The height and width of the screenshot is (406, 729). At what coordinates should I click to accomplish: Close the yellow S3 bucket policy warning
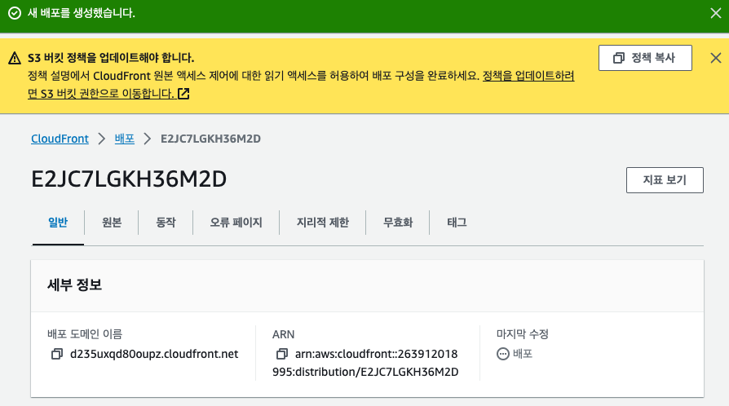click(x=715, y=58)
